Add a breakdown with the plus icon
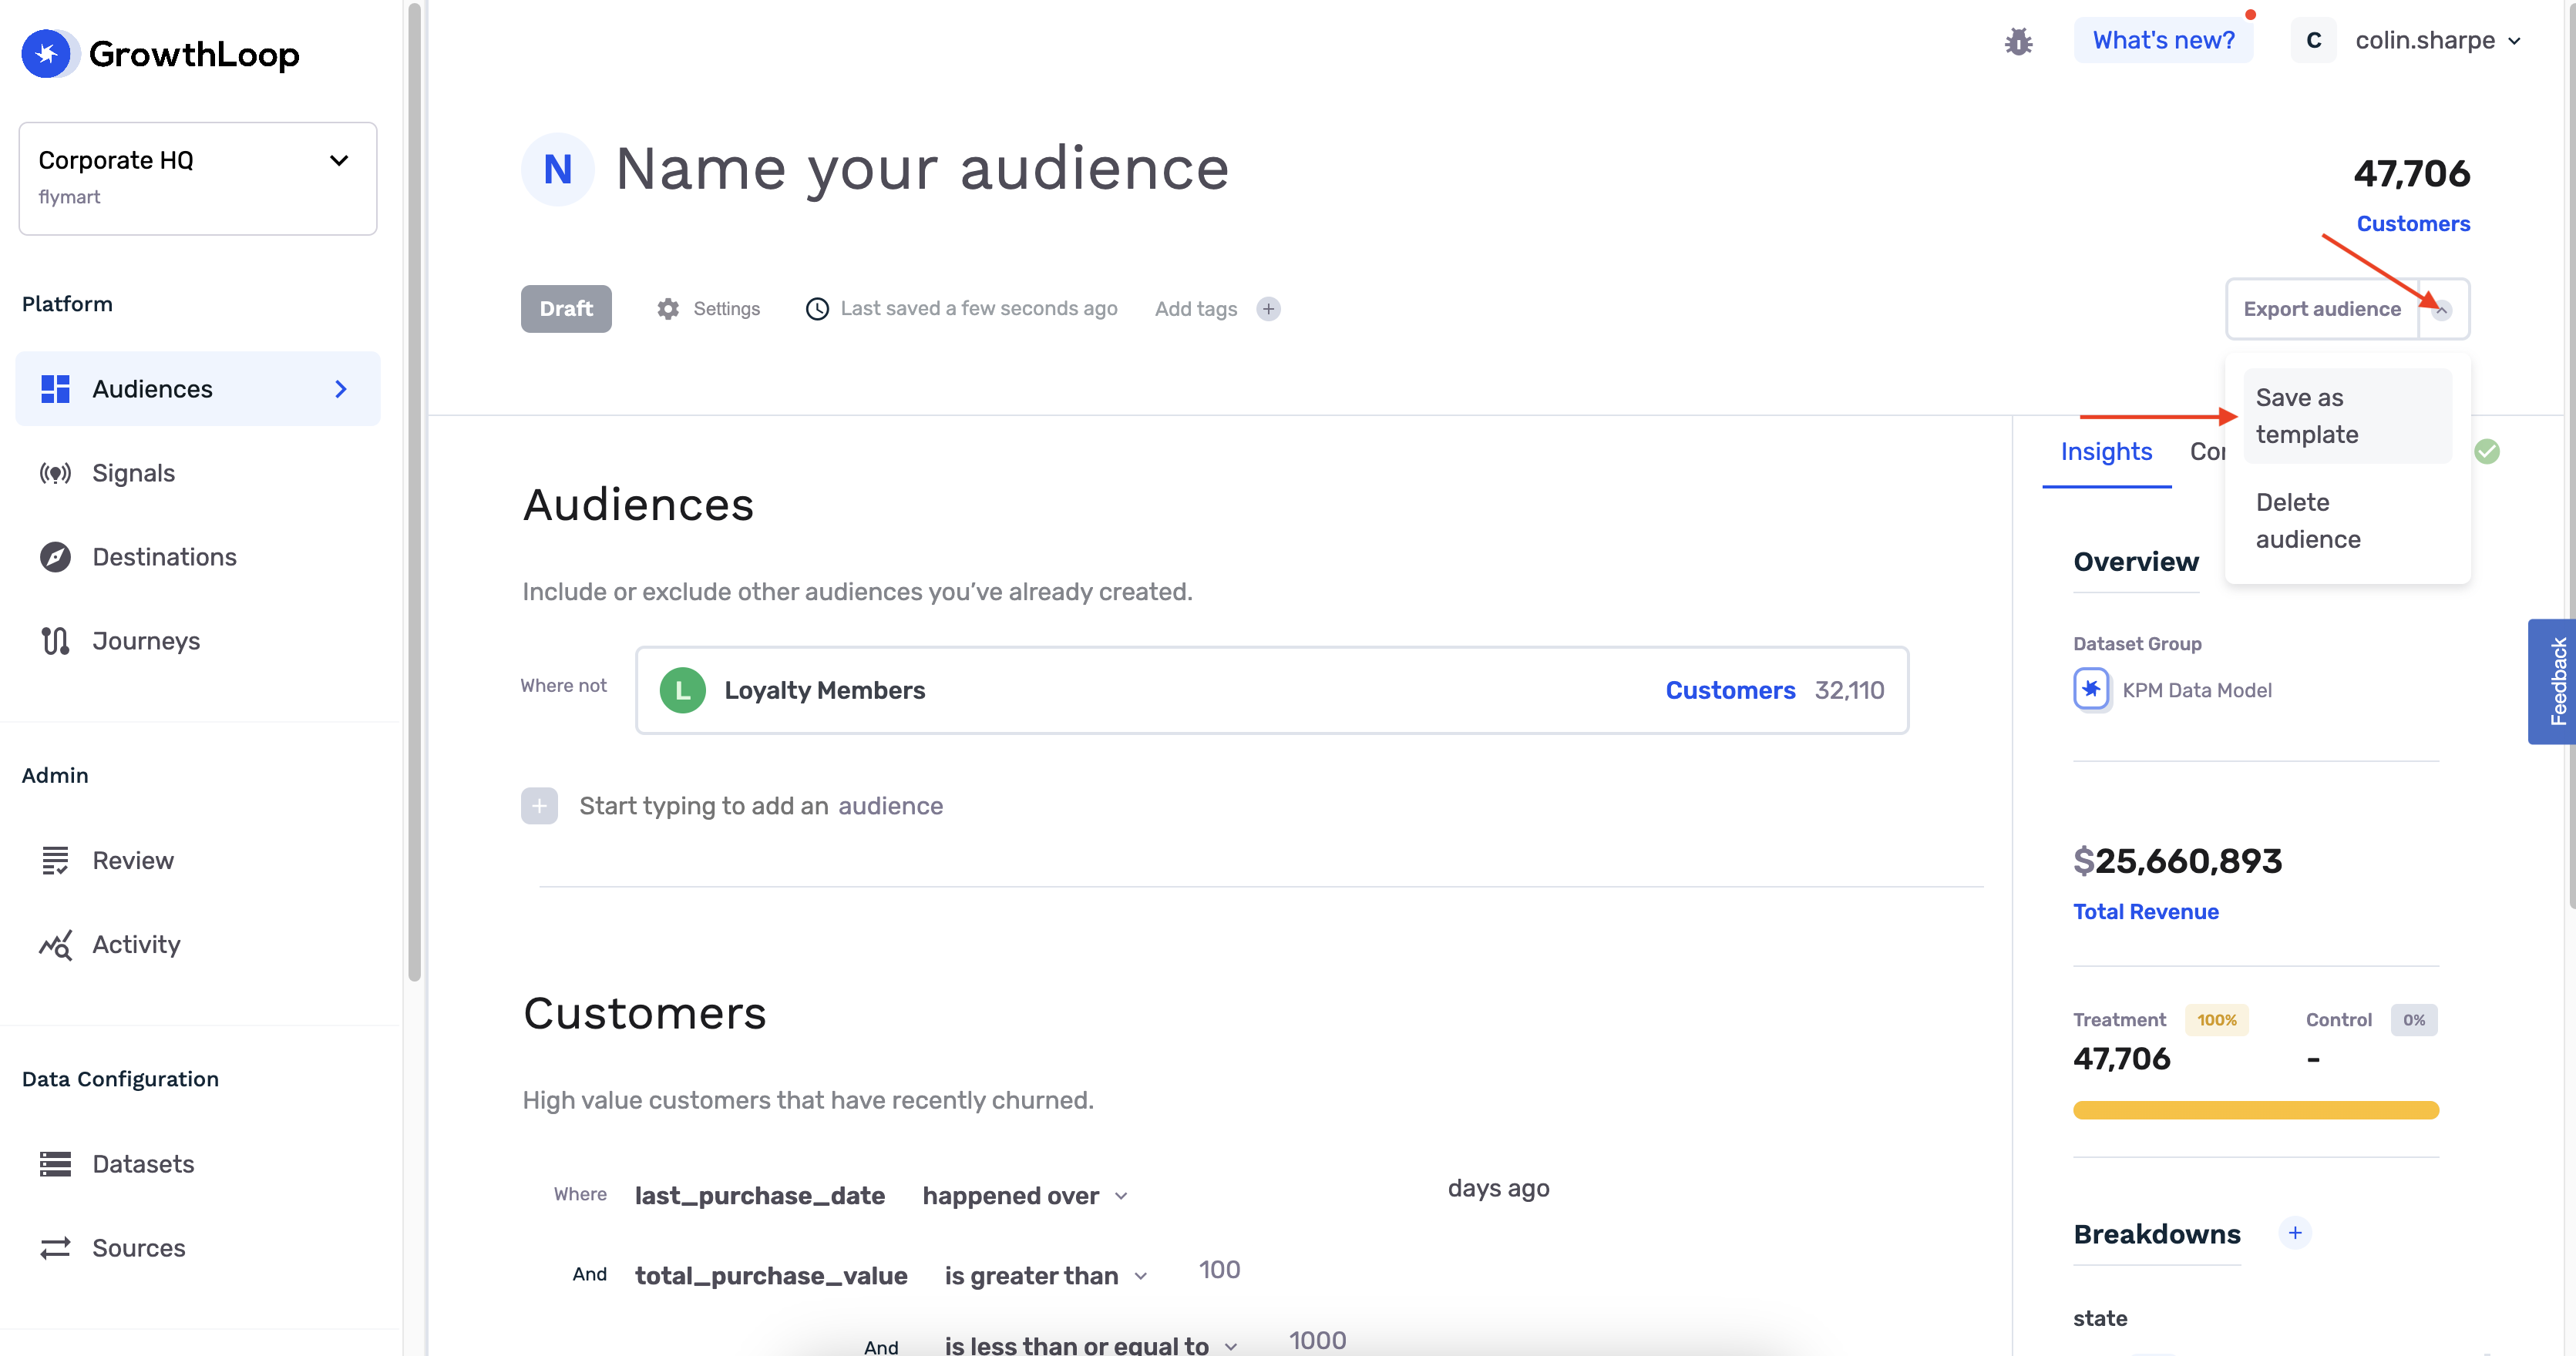The image size is (2576, 1356). pyautogui.click(x=2295, y=1233)
